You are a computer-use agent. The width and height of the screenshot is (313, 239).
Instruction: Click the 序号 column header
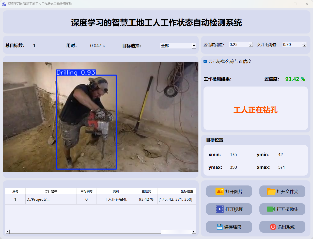15,191
